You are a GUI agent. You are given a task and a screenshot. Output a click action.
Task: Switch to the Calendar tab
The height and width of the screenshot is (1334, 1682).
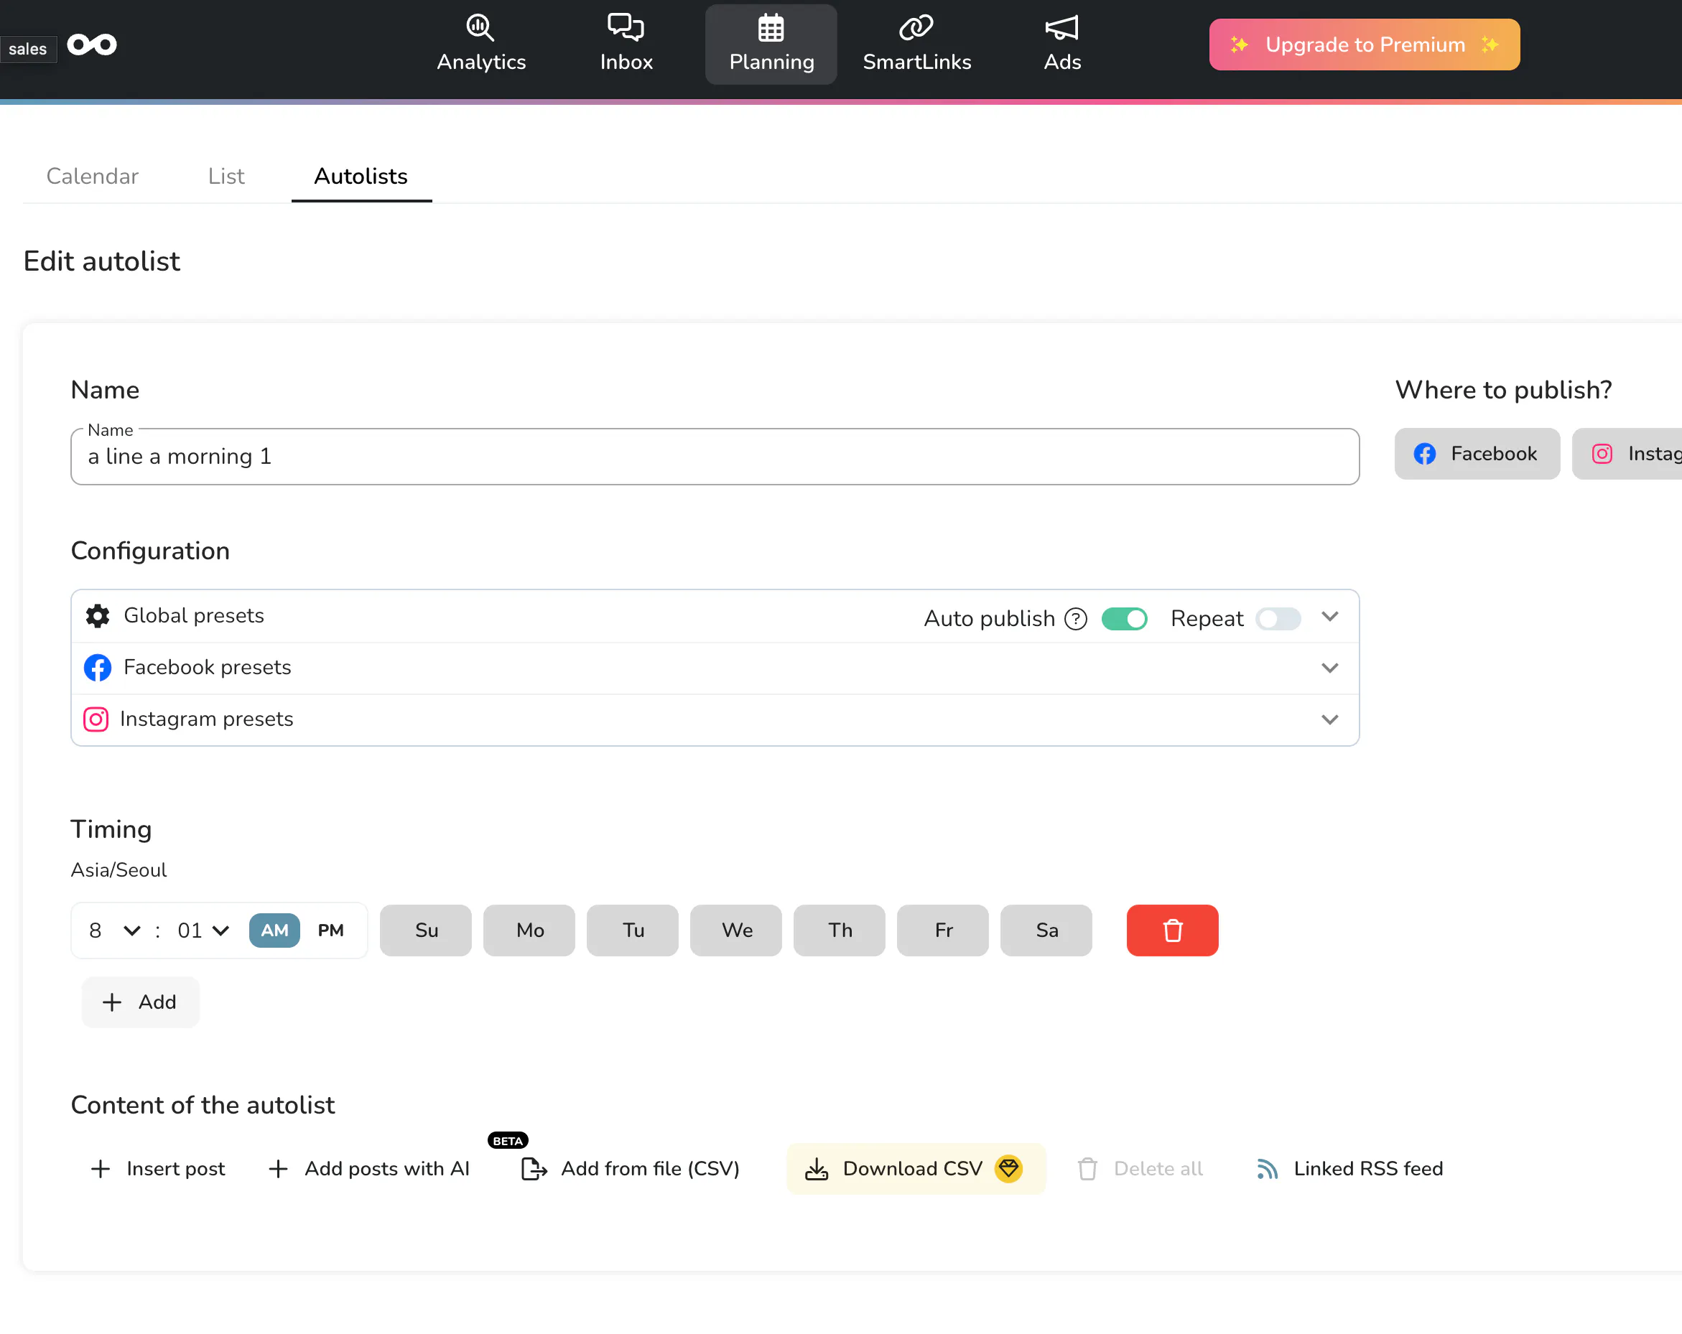pos(92,177)
